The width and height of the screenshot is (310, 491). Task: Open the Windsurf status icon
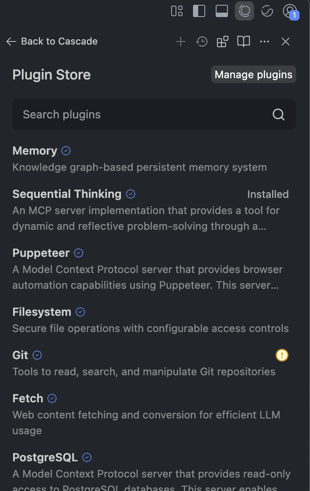coord(267,11)
